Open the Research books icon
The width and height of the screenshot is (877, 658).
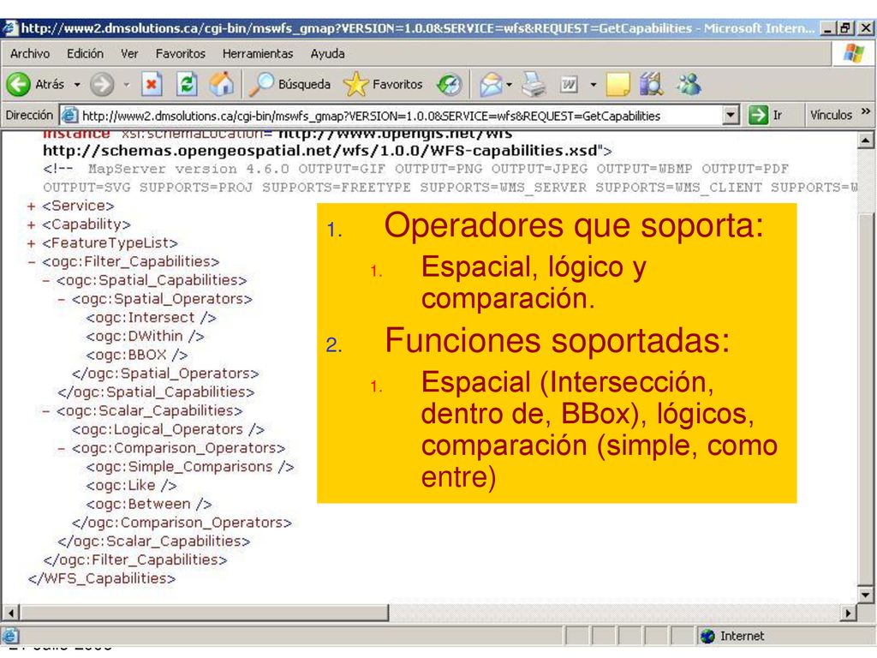pos(651,85)
